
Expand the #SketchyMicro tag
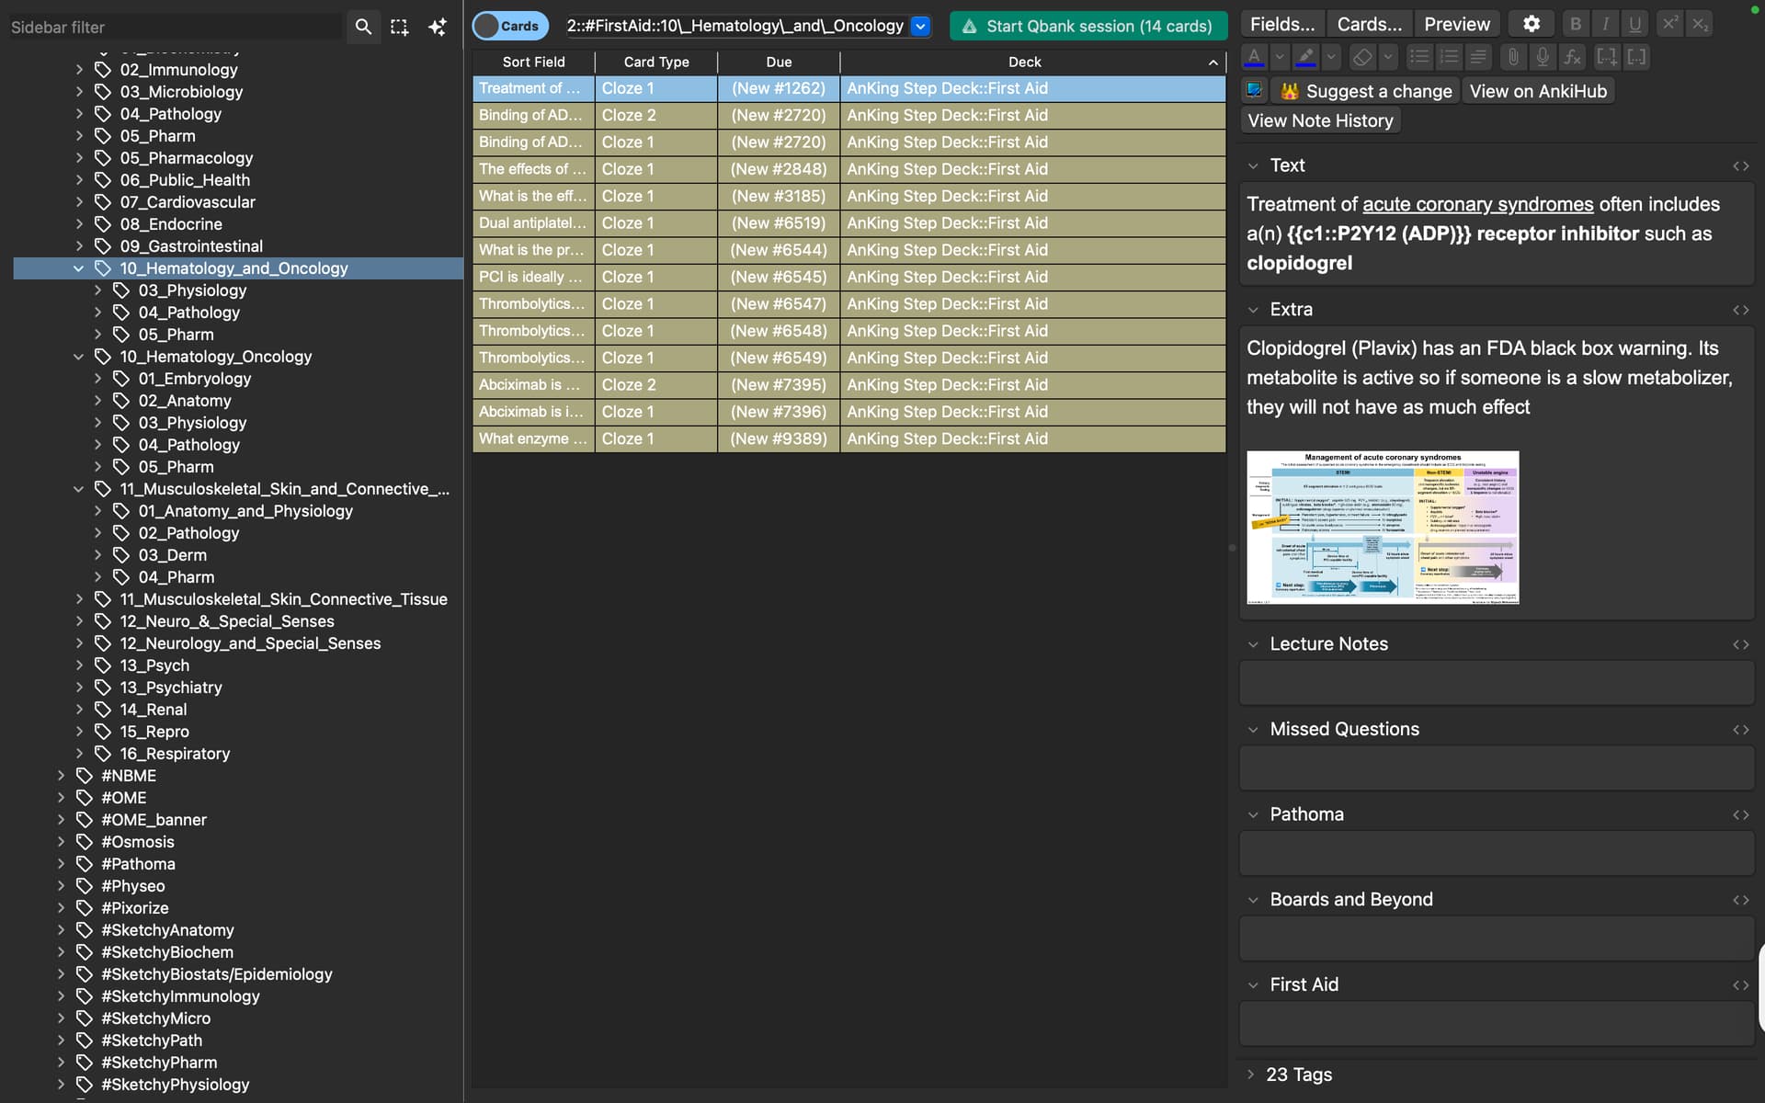coord(61,1018)
